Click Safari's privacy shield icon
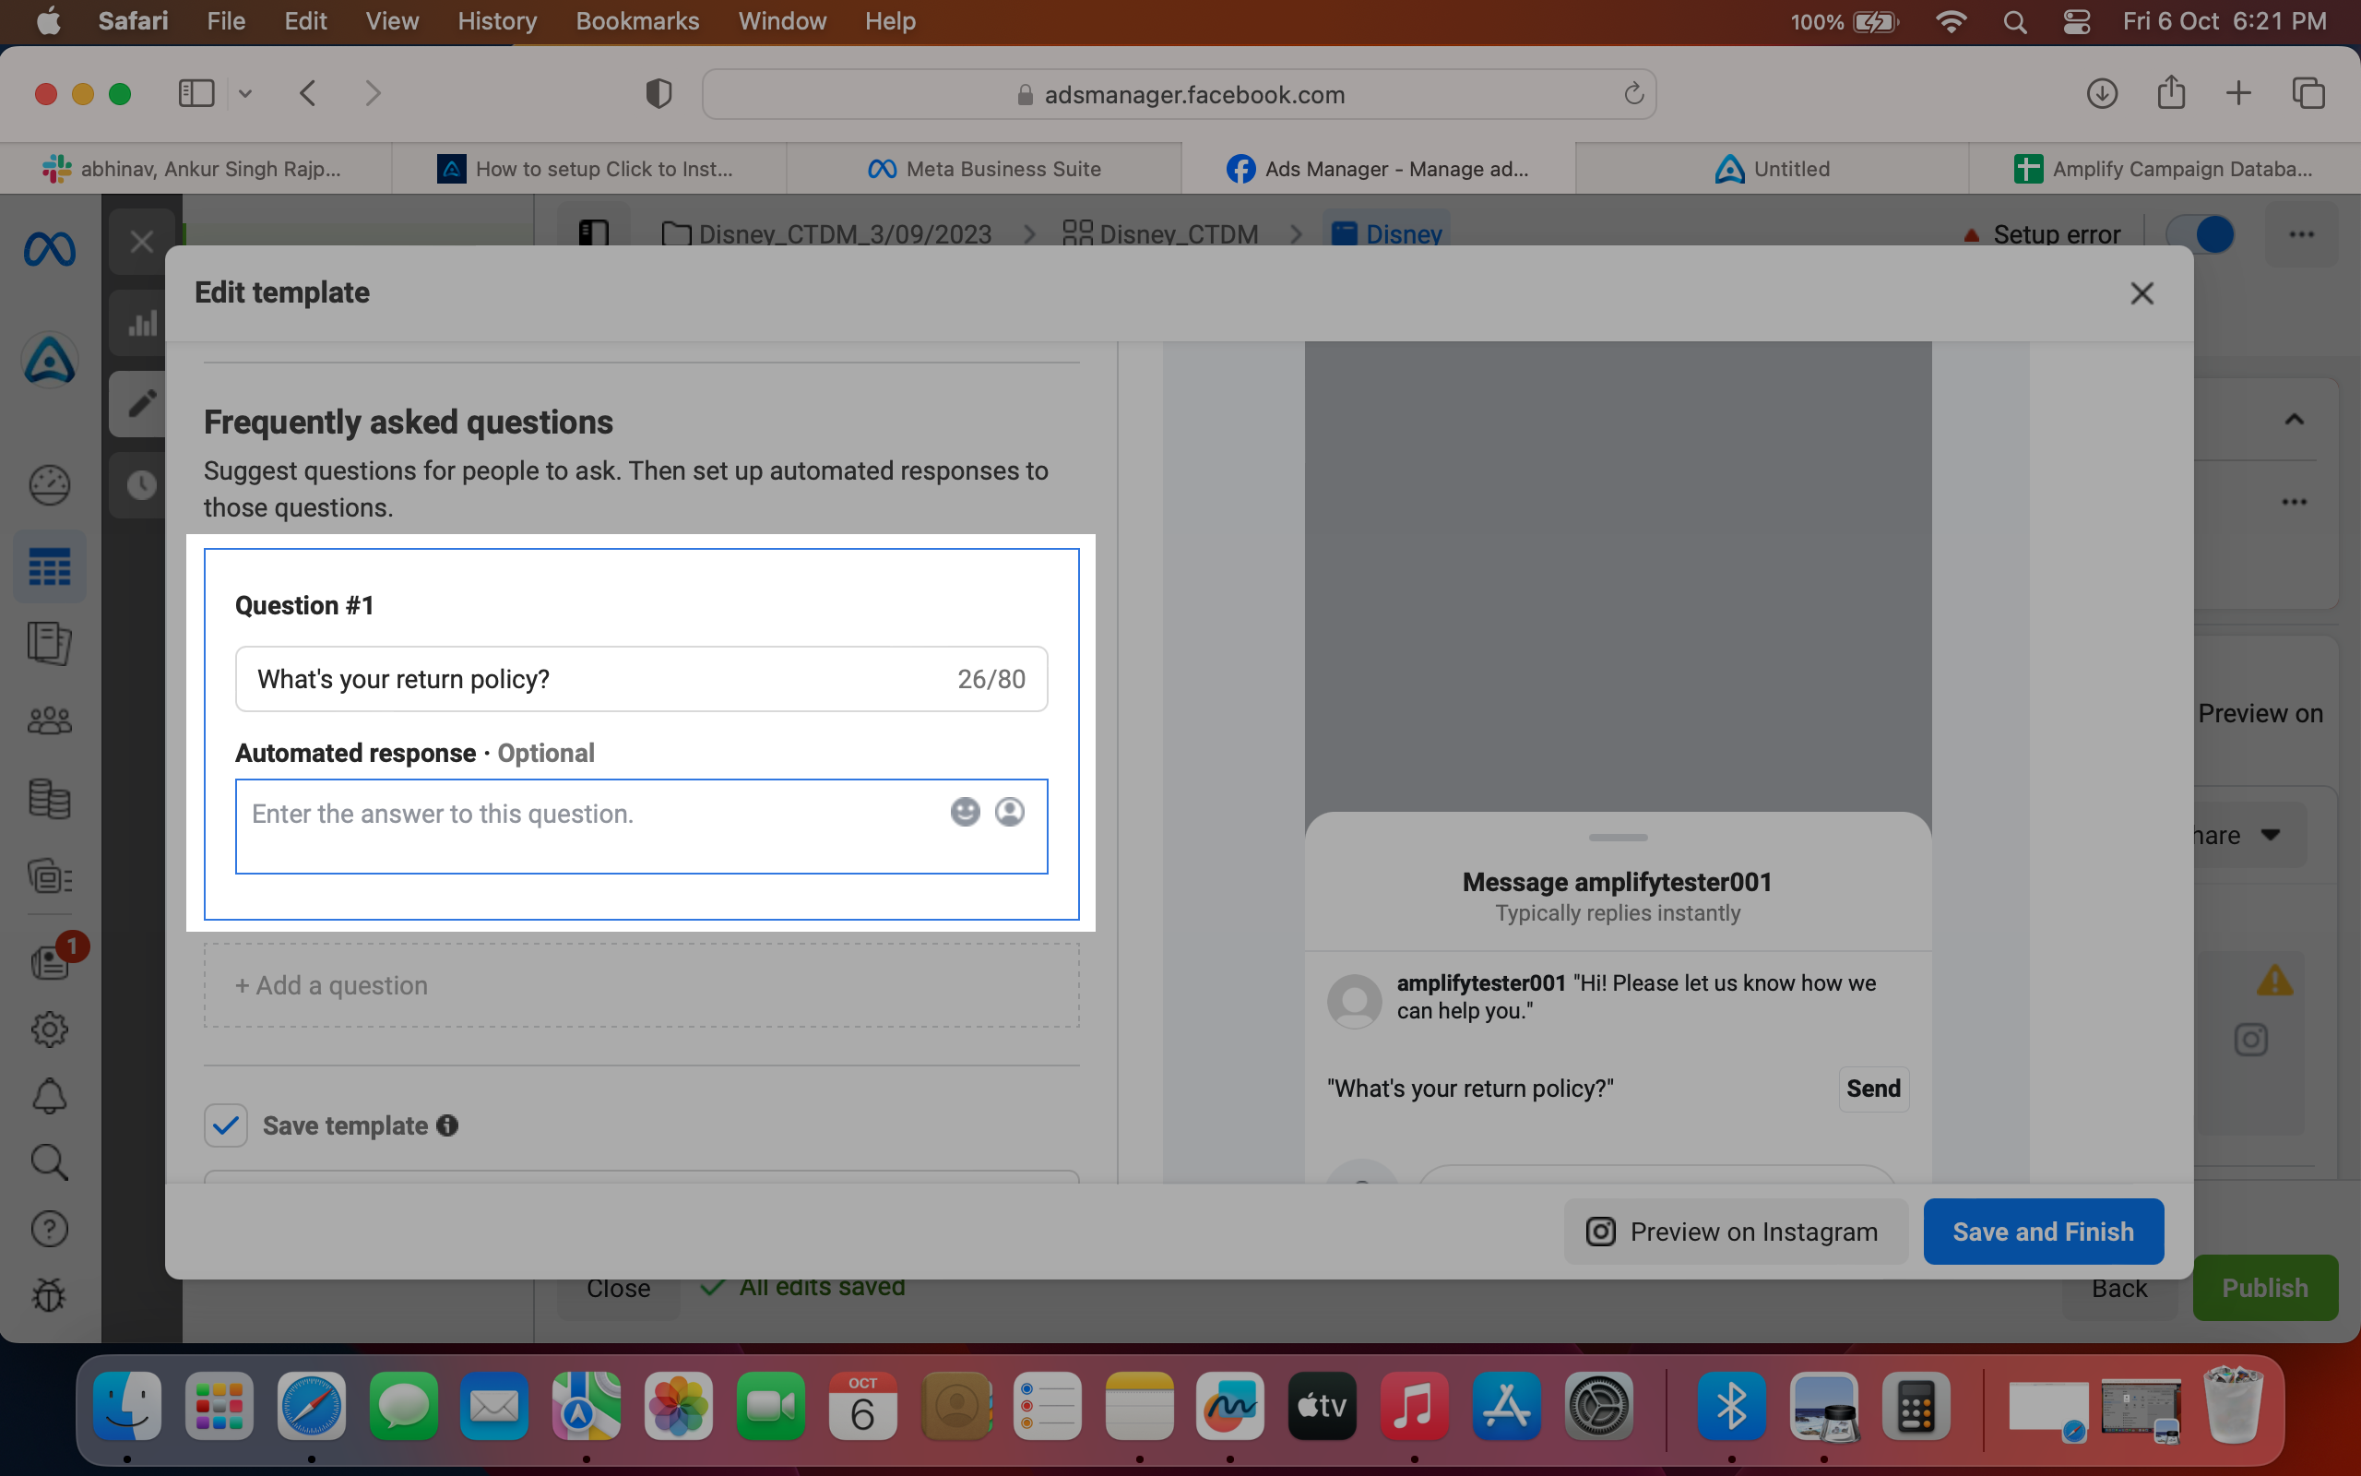 click(x=658, y=94)
